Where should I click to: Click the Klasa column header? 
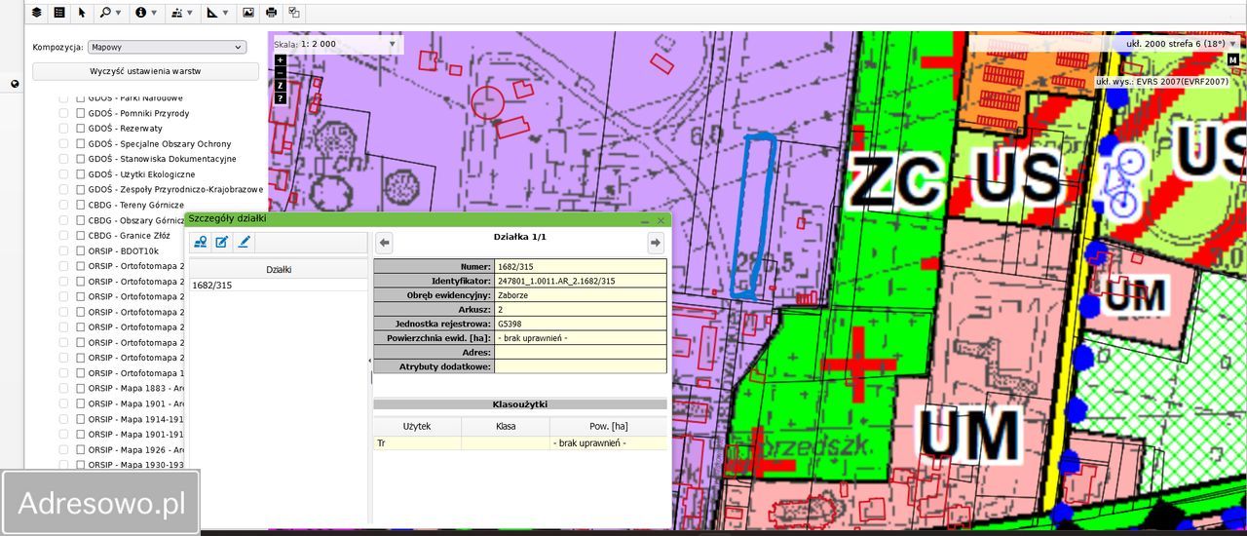(x=506, y=426)
